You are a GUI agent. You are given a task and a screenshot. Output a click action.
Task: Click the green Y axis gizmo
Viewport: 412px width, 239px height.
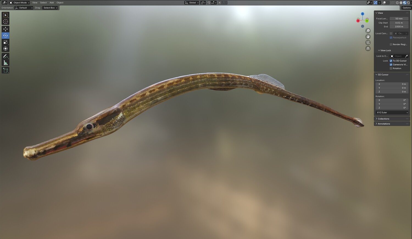367,21
